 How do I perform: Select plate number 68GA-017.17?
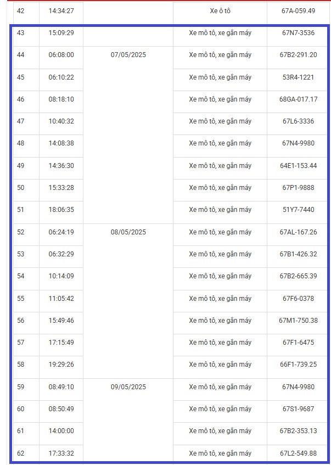click(298, 99)
